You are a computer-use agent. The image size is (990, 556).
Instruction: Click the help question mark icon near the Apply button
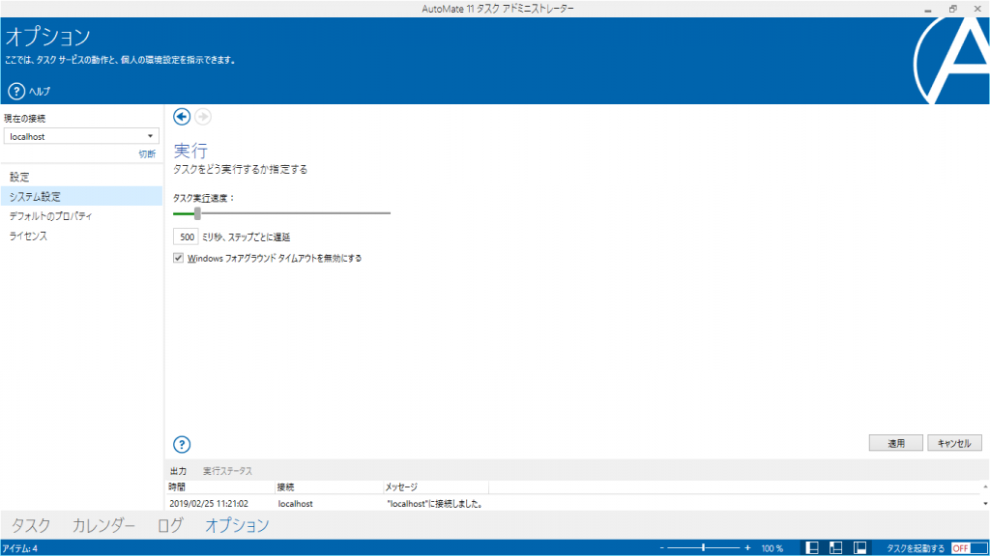point(182,444)
